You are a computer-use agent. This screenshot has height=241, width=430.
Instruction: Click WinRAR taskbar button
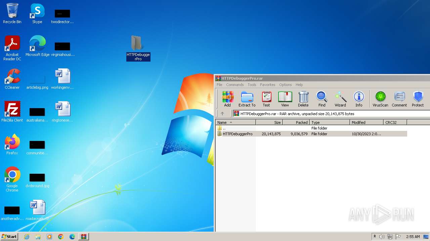(x=83, y=237)
